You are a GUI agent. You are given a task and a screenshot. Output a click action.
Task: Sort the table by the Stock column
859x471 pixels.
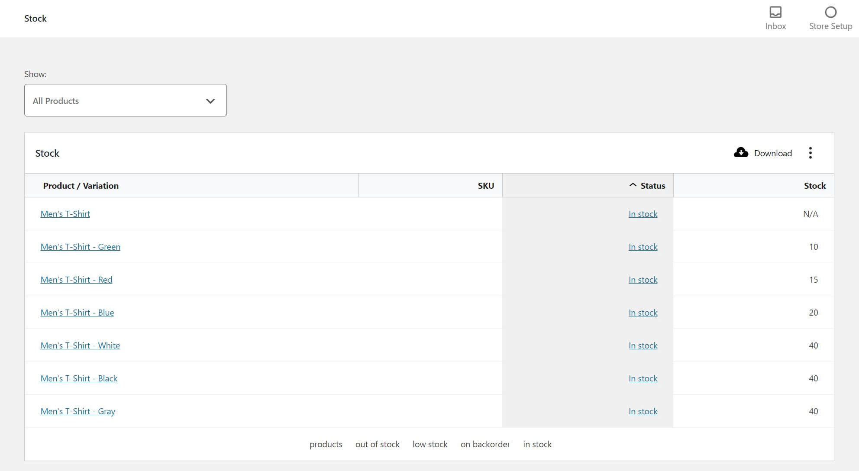[814, 185]
